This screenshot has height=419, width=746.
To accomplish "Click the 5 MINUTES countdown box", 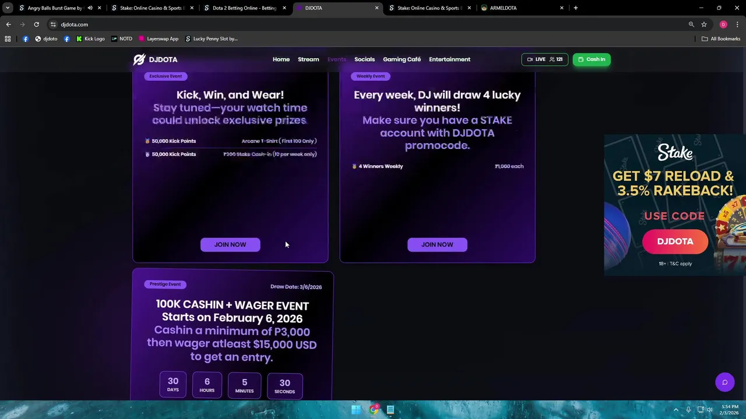I will (244, 385).
